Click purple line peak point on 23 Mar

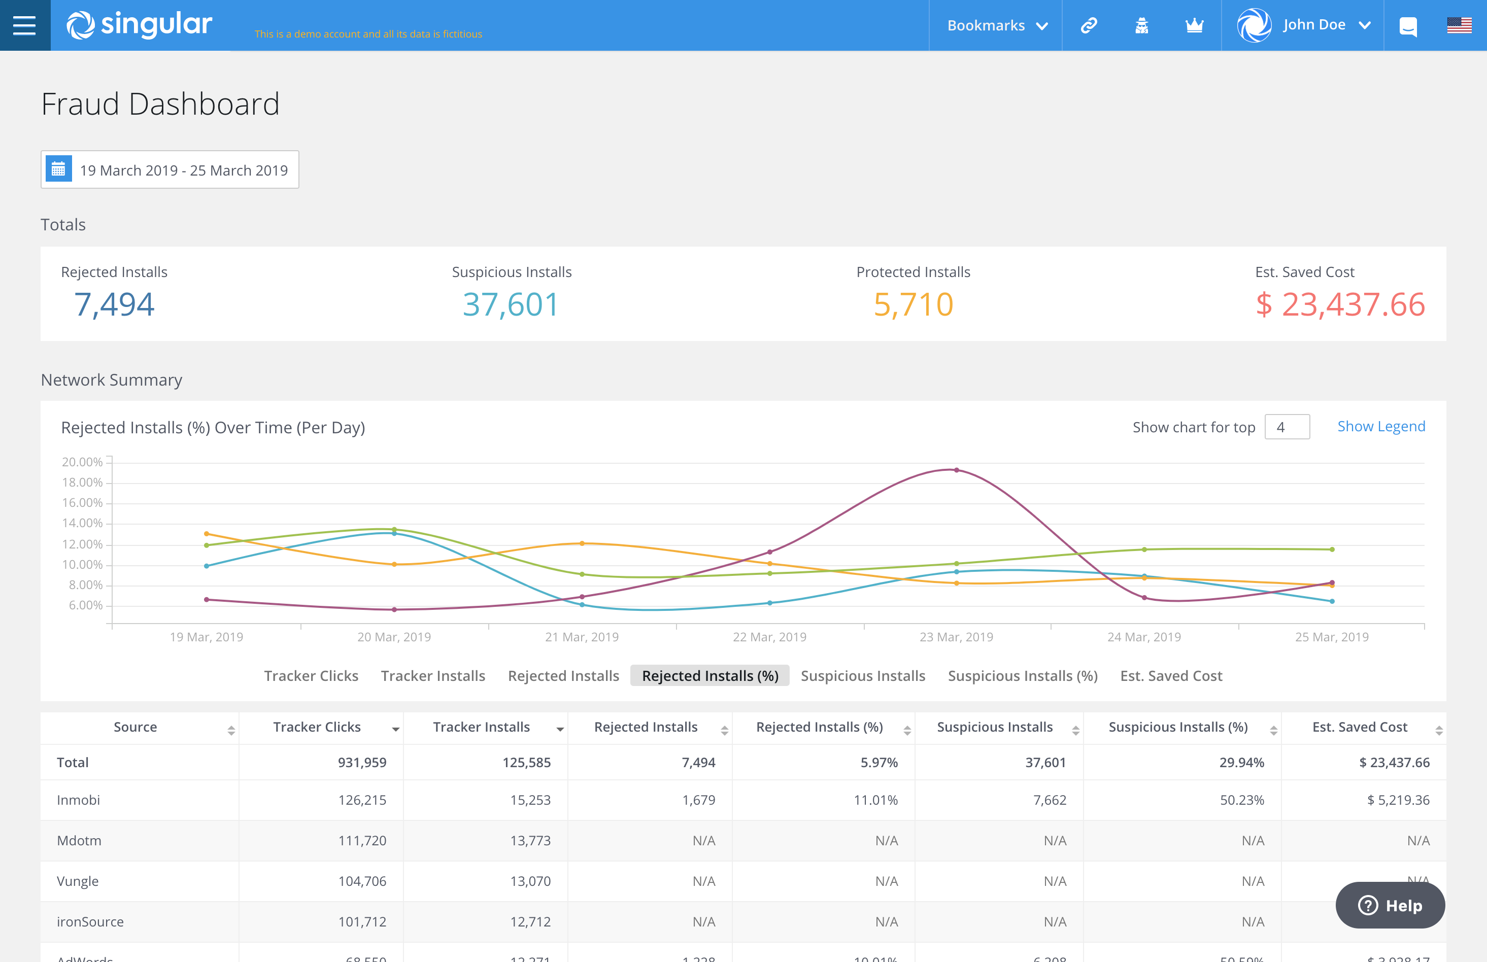point(956,470)
